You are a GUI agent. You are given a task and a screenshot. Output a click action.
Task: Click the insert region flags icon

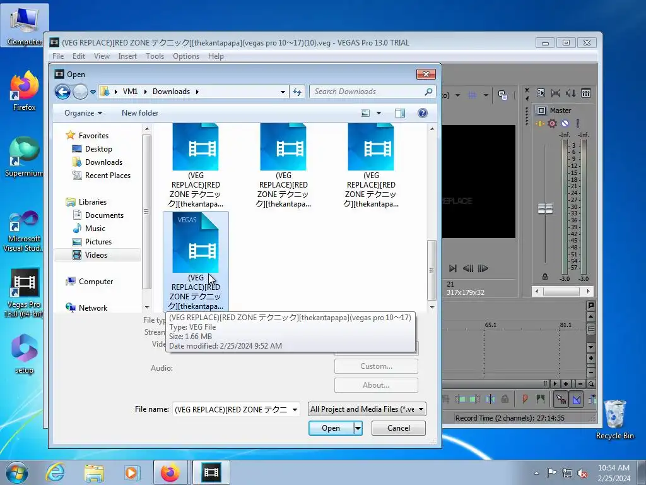tap(541, 399)
